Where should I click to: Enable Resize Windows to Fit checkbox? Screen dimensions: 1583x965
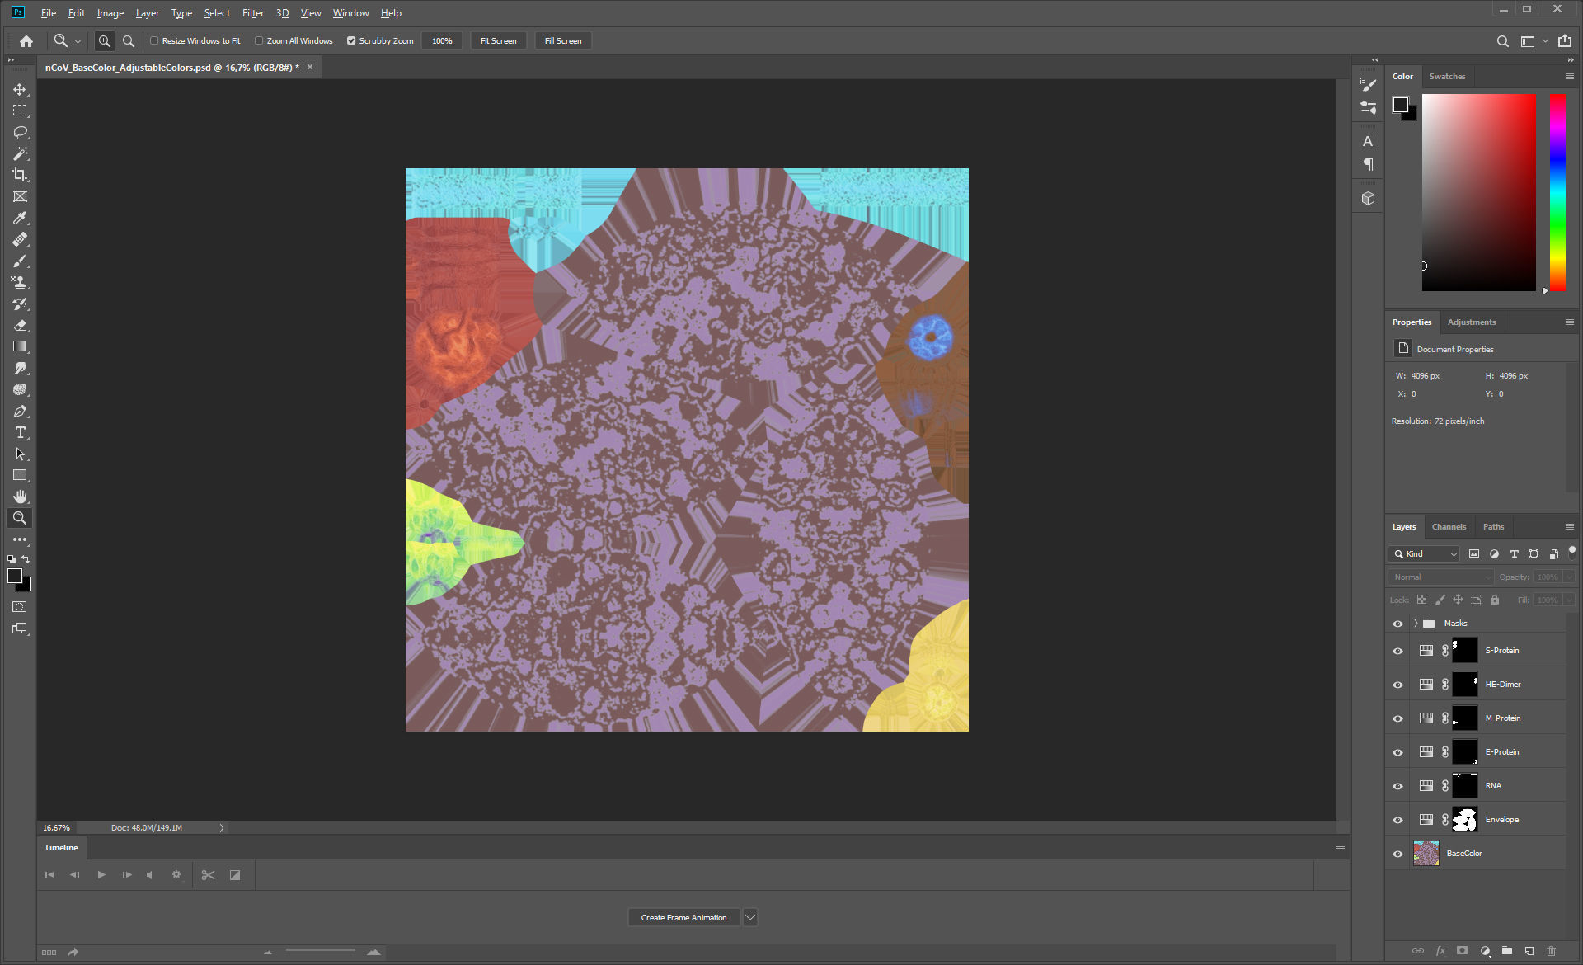(x=154, y=40)
